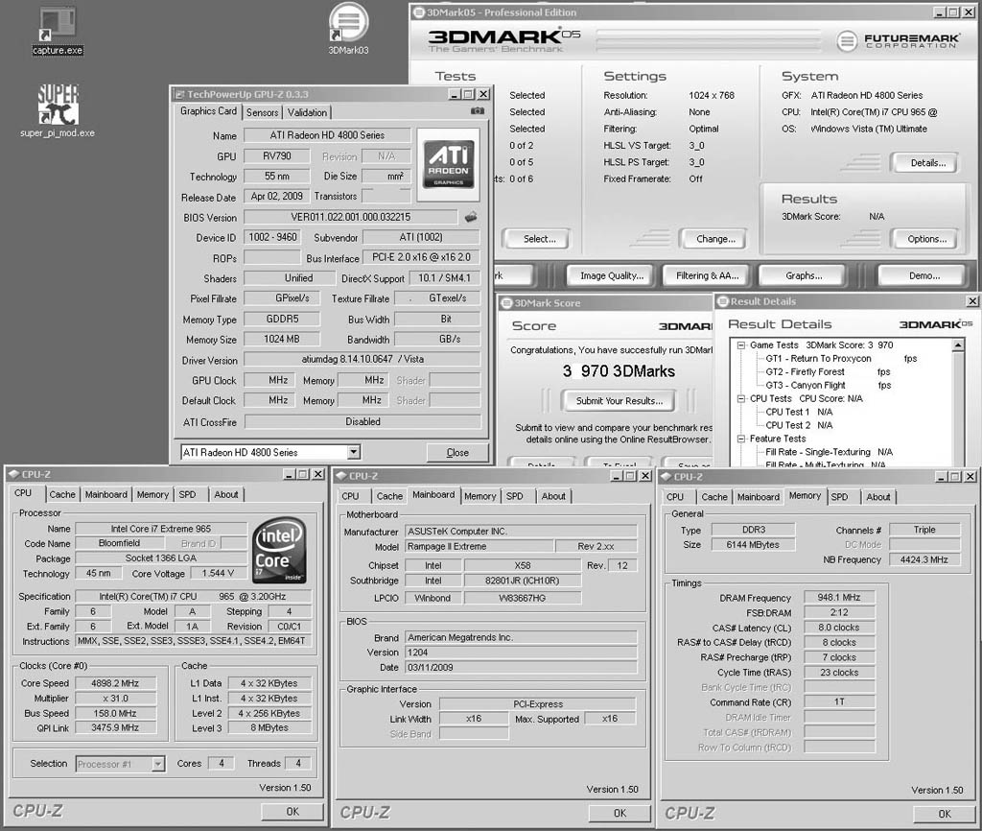The width and height of the screenshot is (982, 831).
Task: Open the Mainboard tab in the left CPU-Z window
Action: point(105,494)
